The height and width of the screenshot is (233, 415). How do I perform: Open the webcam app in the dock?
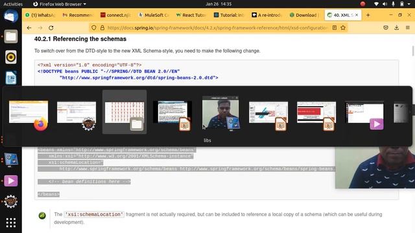pos(11,160)
